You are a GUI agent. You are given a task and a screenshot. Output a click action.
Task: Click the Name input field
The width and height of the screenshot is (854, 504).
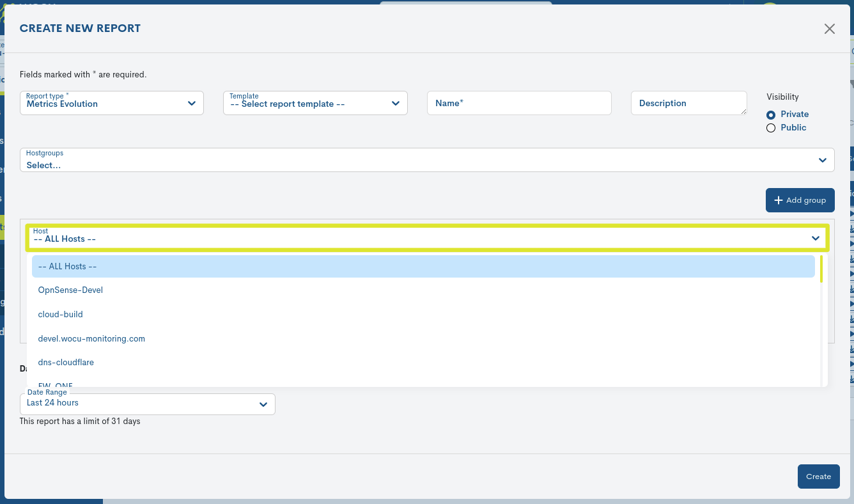tap(519, 103)
